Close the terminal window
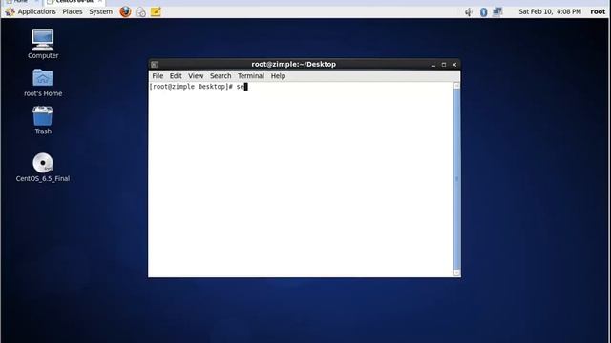The width and height of the screenshot is (611, 343). coord(454,65)
